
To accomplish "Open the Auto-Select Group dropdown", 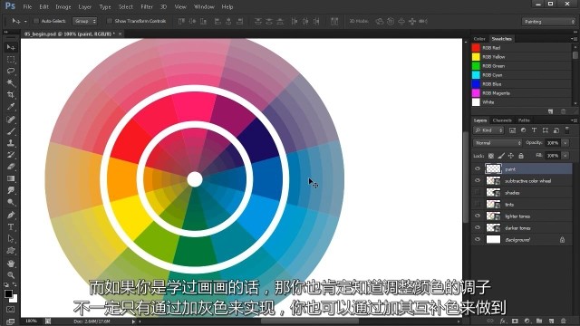I will 84,21.
